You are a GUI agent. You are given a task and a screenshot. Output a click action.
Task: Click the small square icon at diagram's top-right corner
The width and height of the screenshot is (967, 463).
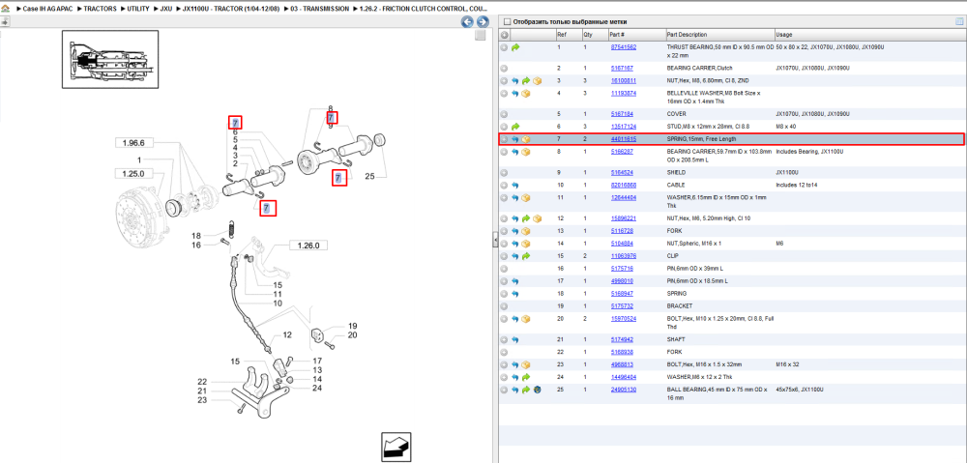(x=481, y=36)
